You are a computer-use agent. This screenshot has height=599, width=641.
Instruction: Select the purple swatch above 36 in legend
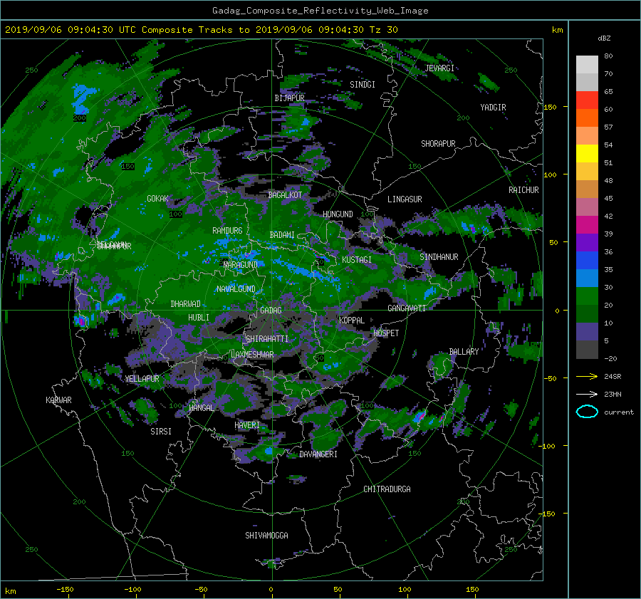tap(587, 243)
